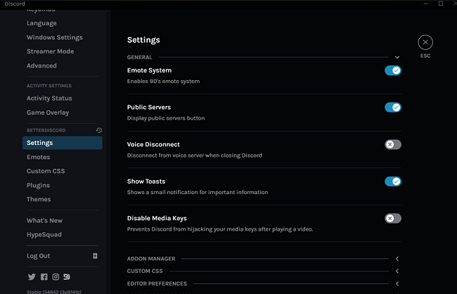Screen dimensions: 457x294
Task: Collapse the General section chevron
Action: tap(397, 57)
